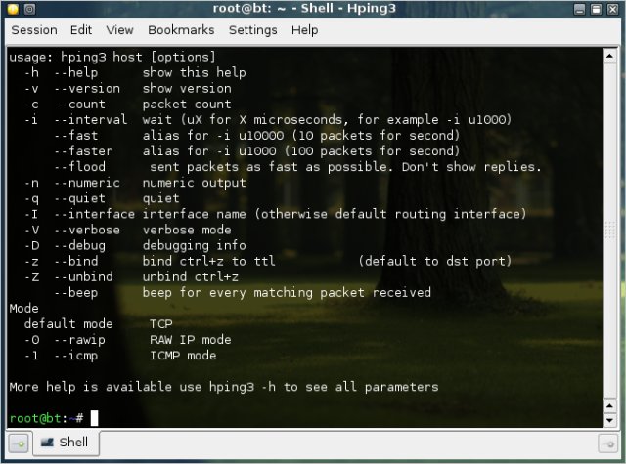The width and height of the screenshot is (626, 464).
Task: Click the window title 'root@bt: ~ - Shell - Hping3'
Action: click(x=304, y=9)
